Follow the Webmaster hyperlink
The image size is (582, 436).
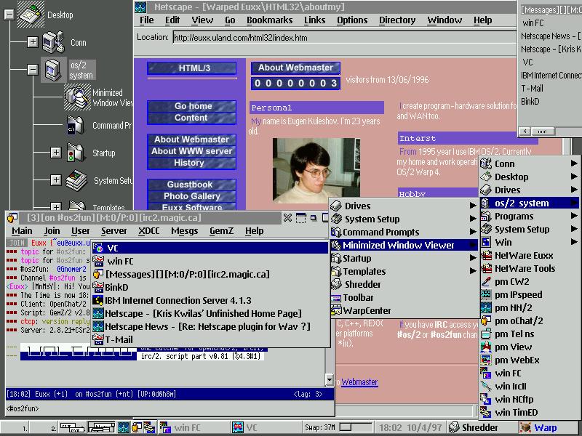(x=359, y=382)
